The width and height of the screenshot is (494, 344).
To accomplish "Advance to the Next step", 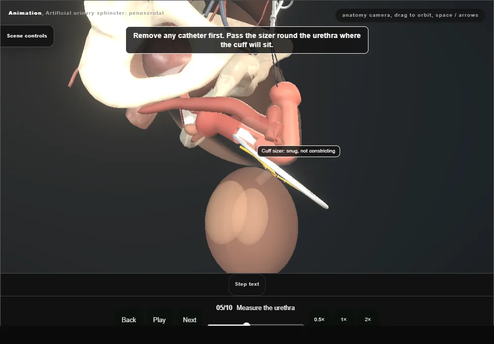I will pyautogui.click(x=190, y=320).
